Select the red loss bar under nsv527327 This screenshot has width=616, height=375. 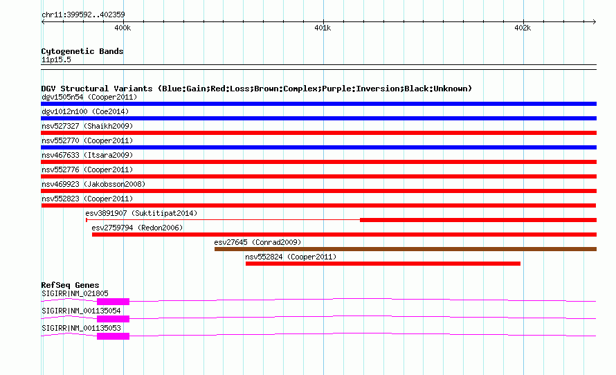coord(318,133)
